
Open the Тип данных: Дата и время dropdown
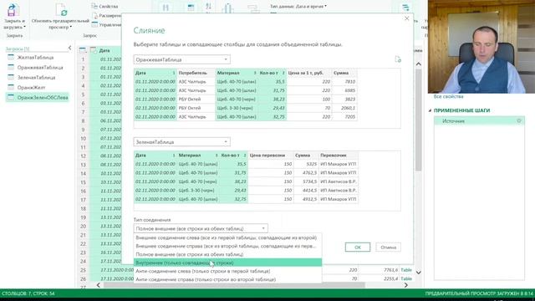(x=298, y=7)
